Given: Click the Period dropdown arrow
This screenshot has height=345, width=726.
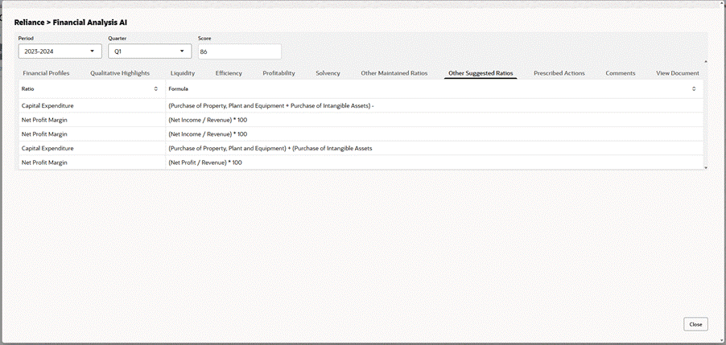Looking at the screenshot, I should (x=92, y=51).
